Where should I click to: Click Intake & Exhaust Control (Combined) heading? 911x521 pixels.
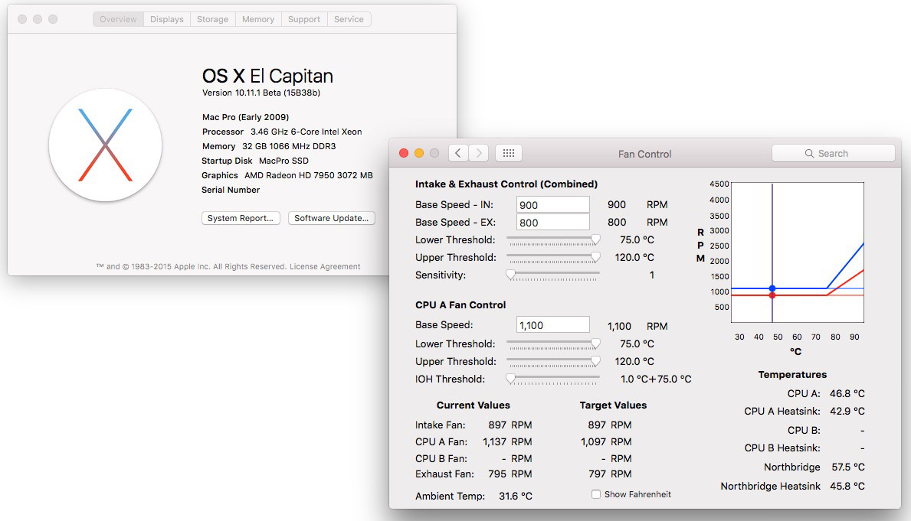pos(506,184)
